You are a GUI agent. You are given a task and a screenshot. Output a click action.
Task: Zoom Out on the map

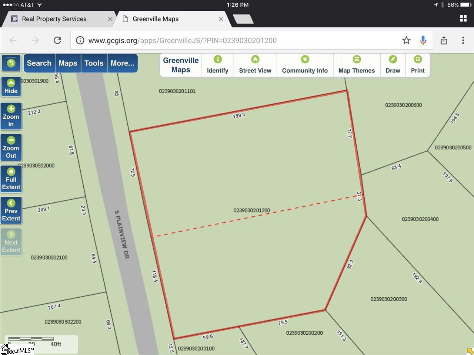coord(11,148)
